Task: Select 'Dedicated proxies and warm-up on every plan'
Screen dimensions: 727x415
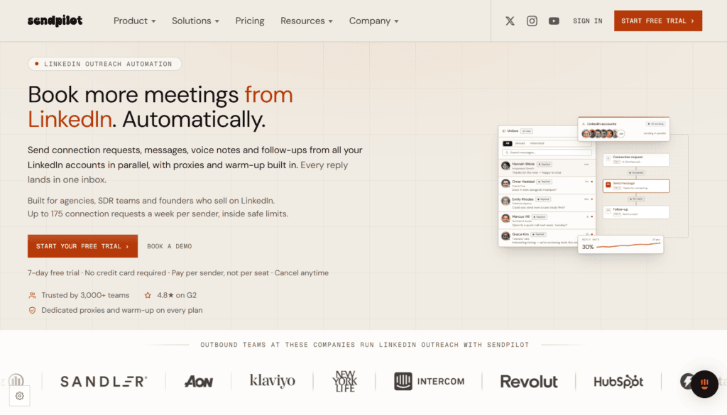Action: click(x=122, y=310)
